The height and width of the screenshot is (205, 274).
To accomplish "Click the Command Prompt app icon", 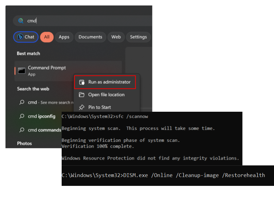I will point(22,71).
